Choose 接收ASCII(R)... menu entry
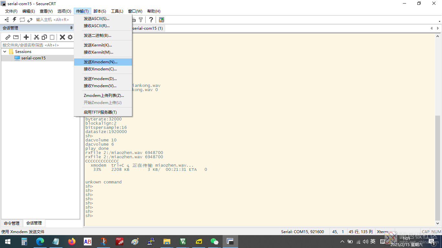This screenshot has width=442, height=248. pyautogui.click(x=103, y=26)
